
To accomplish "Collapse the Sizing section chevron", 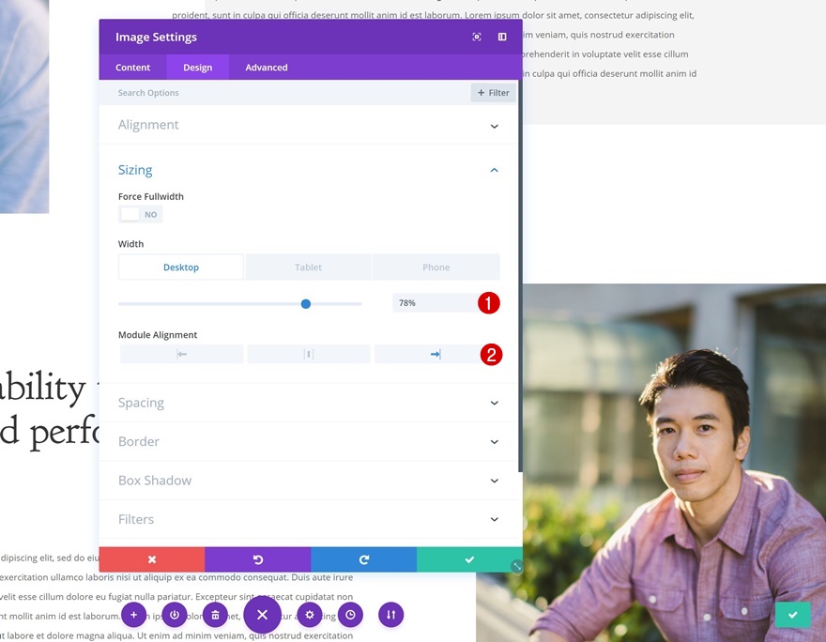I will pos(494,170).
